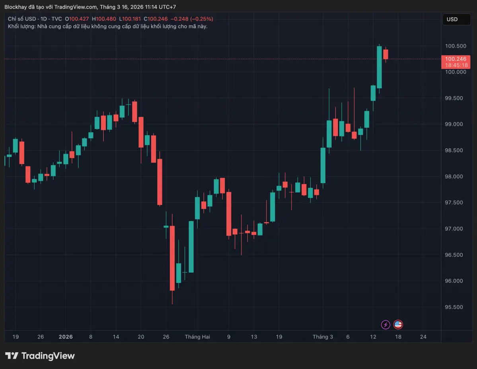The height and width of the screenshot is (369, 477).
Task: Open the 1D timeframe selector
Action: tap(43, 19)
